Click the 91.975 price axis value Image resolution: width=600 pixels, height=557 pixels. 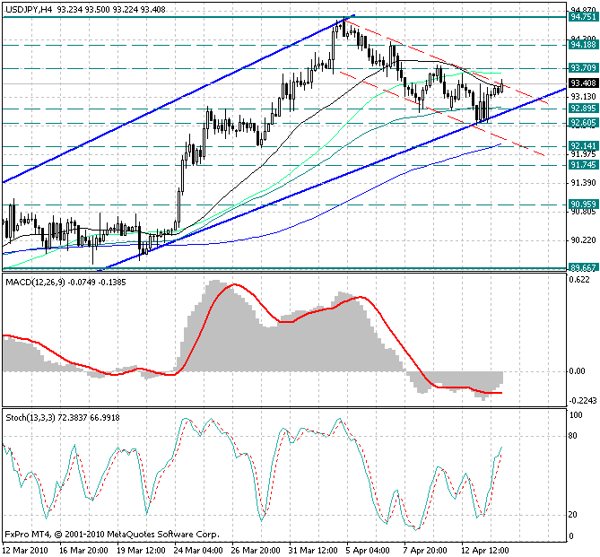coord(584,154)
